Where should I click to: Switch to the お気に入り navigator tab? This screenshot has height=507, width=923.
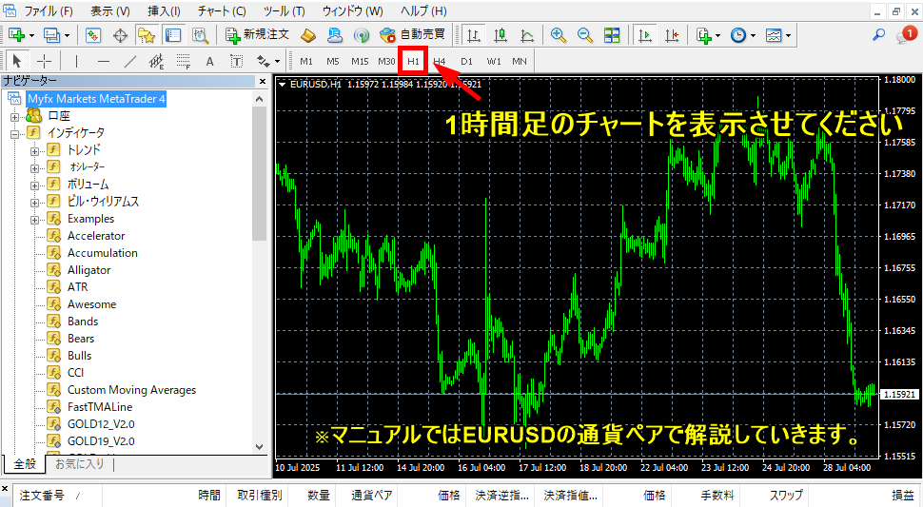pos(79,464)
